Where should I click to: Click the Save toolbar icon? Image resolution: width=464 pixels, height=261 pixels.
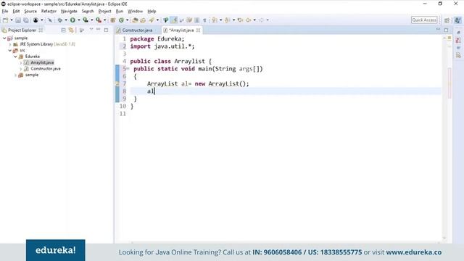[x=18, y=20]
